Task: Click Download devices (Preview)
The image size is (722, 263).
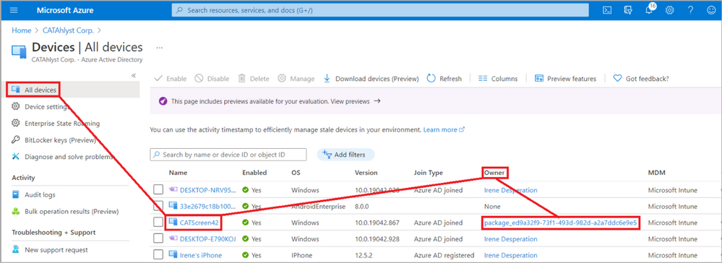Action: tap(371, 79)
